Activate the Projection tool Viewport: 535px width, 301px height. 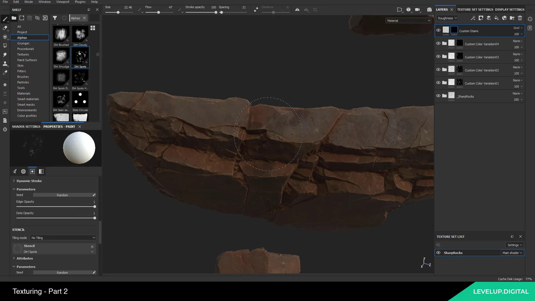point(5,37)
